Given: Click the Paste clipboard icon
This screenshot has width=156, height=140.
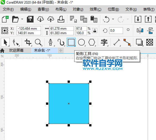Looking at the screenshot, I should [94, 19].
